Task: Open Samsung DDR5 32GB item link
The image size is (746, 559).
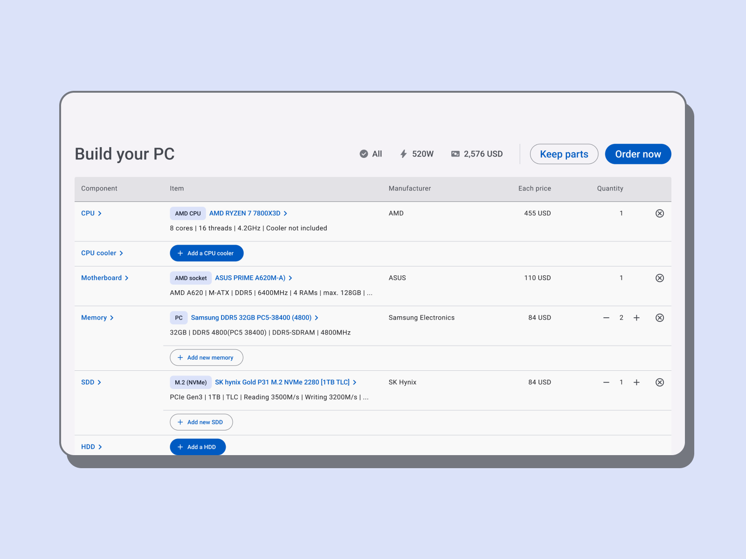Action: coord(255,318)
